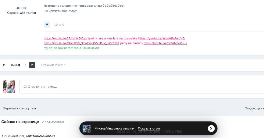Click the МистерМышенька avatar in notification
The height and width of the screenshot is (138, 264).
(x=87, y=129)
